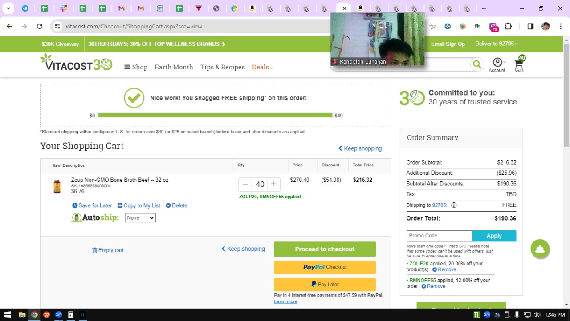Click the site information icon in address bar
The width and height of the screenshot is (570, 321).
57,26
